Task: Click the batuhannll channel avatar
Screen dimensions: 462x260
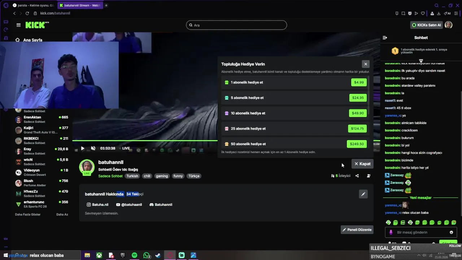Action: click(x=87, y=167)
